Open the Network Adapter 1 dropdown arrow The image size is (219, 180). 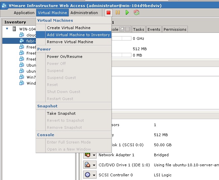coord(94,155)
